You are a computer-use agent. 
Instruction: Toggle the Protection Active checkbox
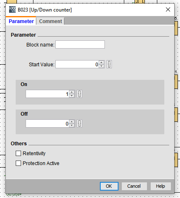point(18,163)
